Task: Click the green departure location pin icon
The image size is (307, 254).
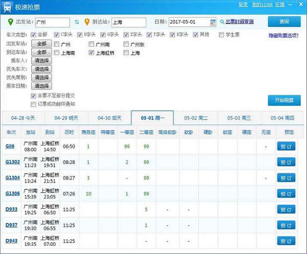Action: tap(11, 22)
